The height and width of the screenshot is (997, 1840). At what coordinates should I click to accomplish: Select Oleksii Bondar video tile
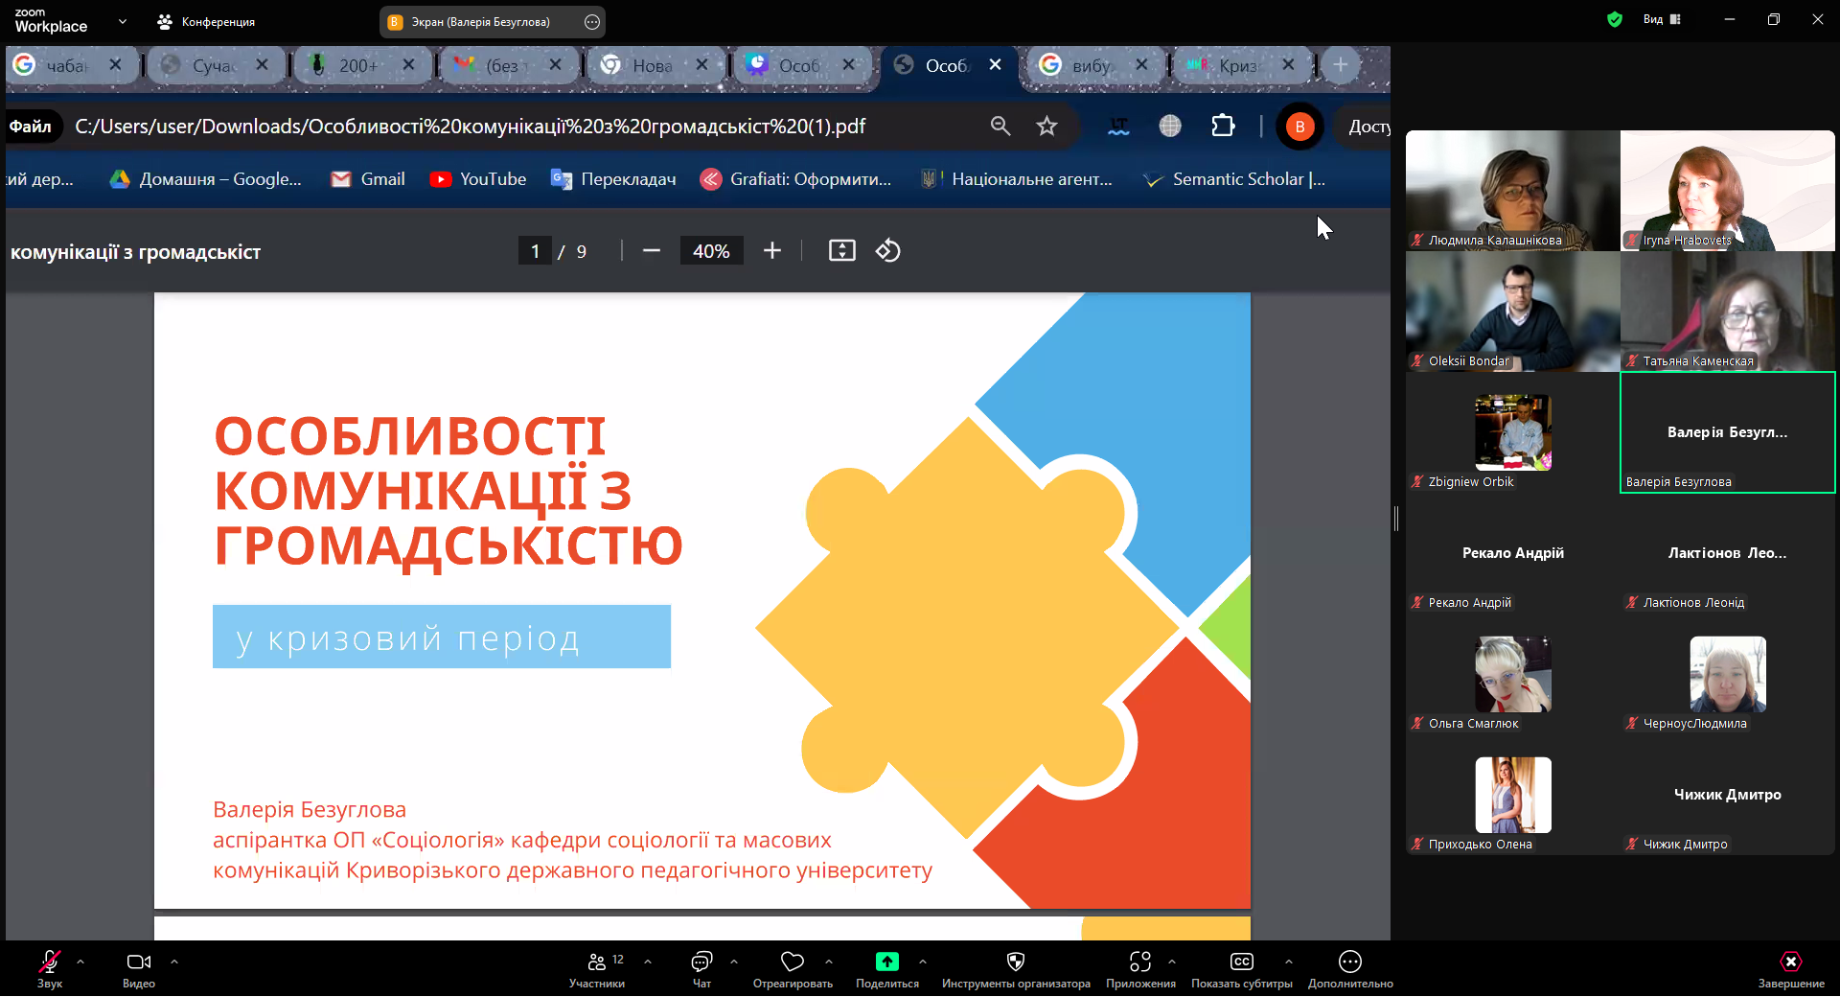click(1512, 312)
